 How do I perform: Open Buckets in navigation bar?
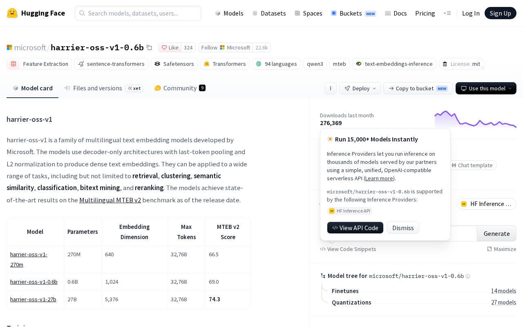click(x=353, y=13)
